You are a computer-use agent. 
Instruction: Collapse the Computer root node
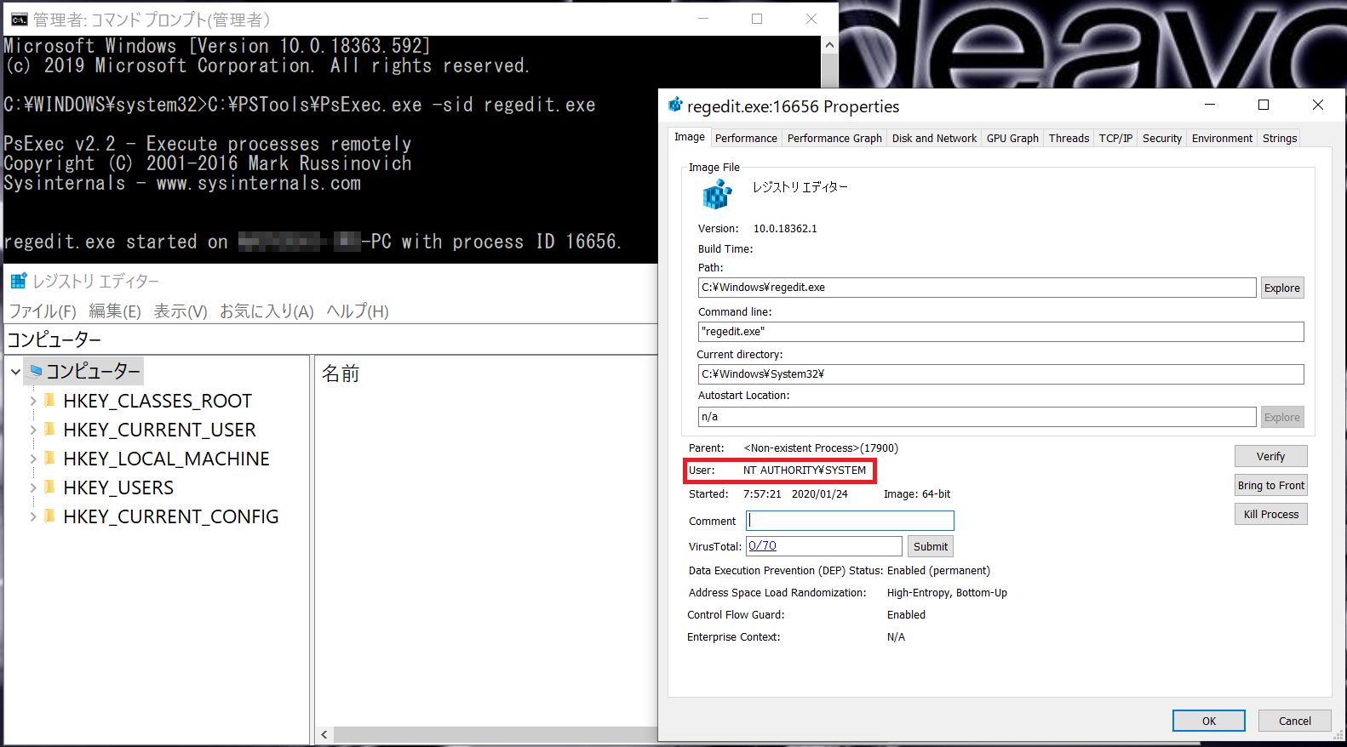pyautogui.click(x=15, y=372)
